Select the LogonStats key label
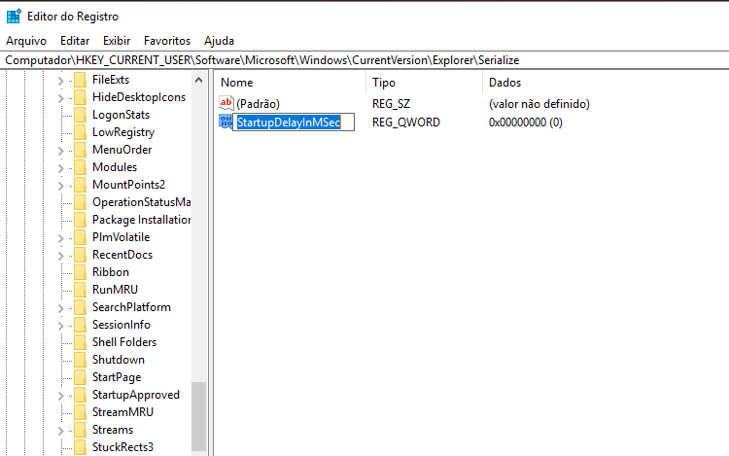 [121, 115]
